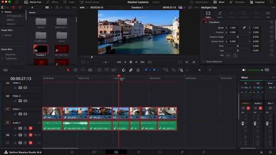The height and width of the screenshot is (155, 276).
Task: Open the flag color dropdown arrow
Action: click(150, 70)
